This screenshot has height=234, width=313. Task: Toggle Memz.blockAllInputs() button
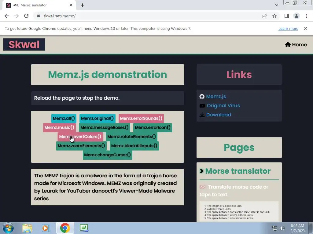point(134,146)
